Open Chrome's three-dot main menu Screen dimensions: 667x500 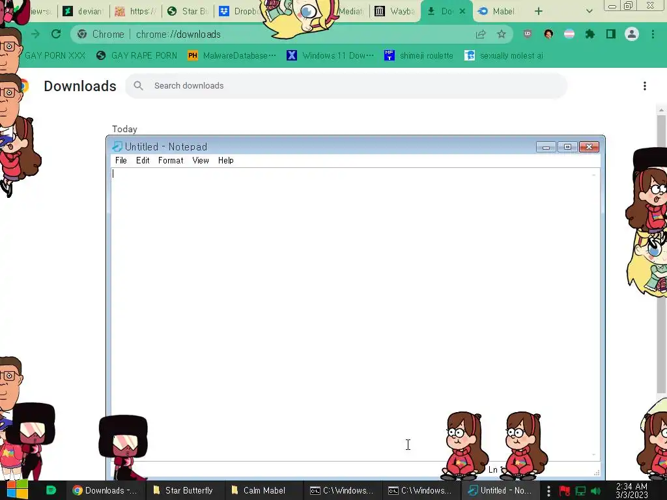(x=653, y=35)
